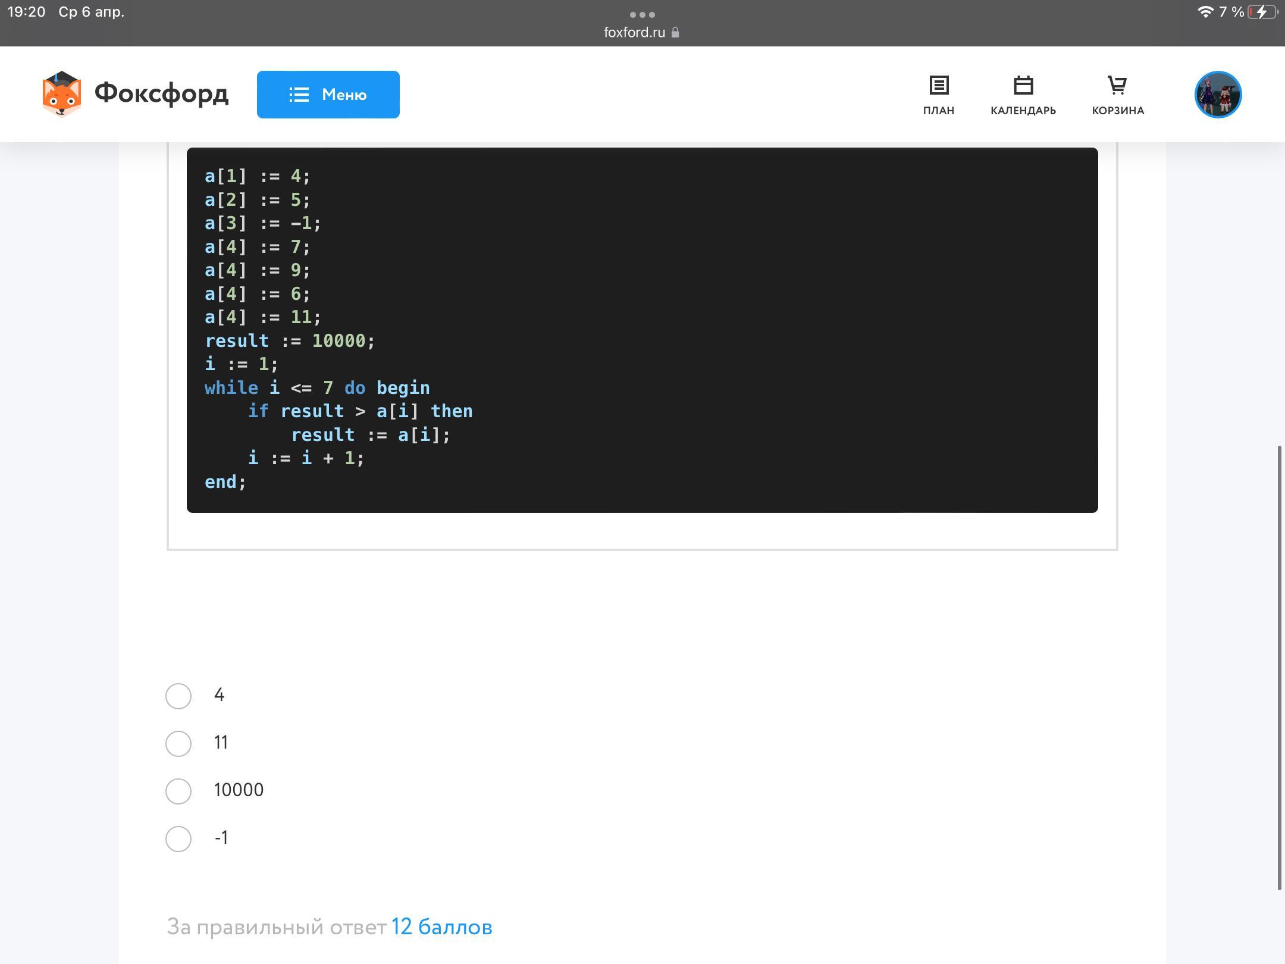Open the Корзина shopping cart icon

point(1117,86)
